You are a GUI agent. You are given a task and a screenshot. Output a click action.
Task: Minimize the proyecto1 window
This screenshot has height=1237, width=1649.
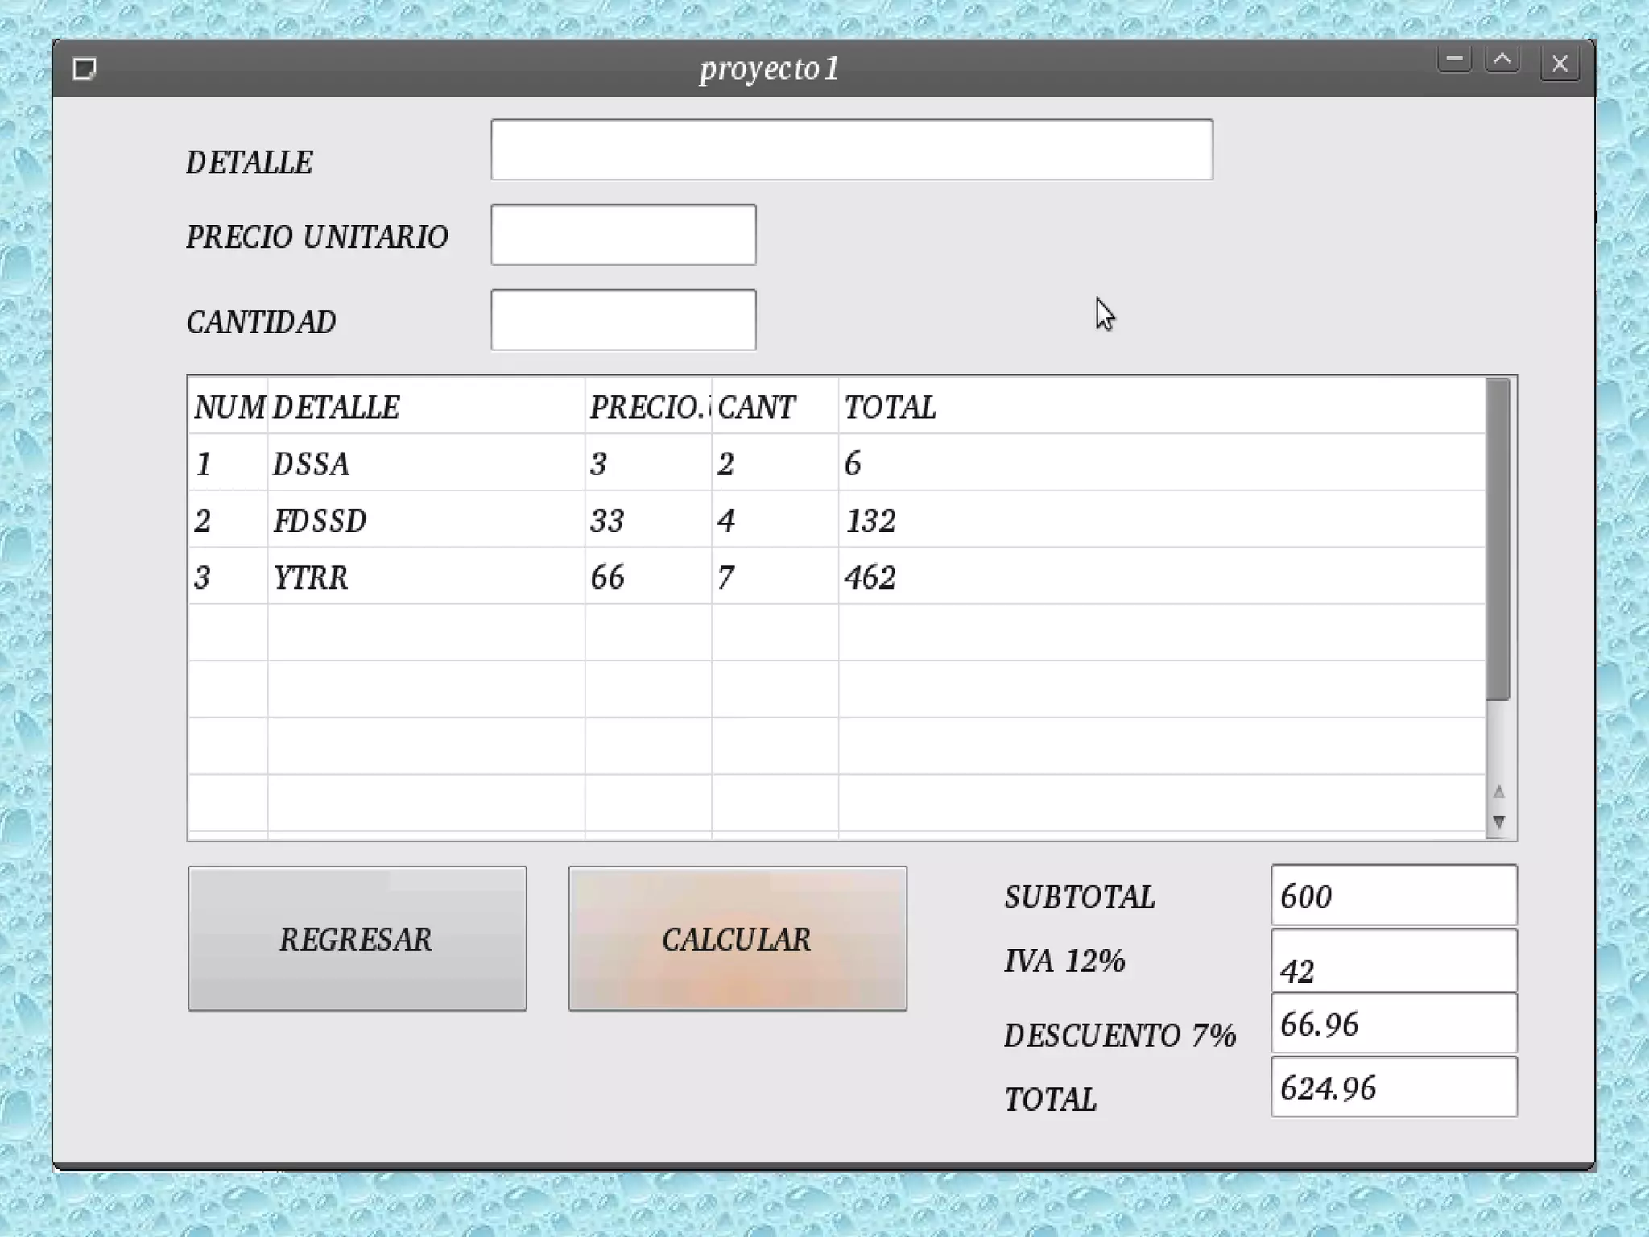pos(1454,60)
